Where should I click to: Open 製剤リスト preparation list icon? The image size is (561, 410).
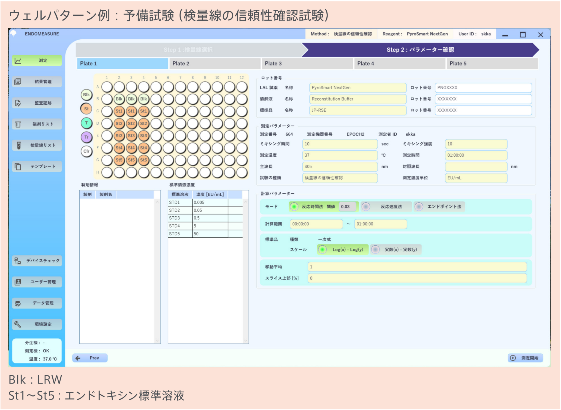tap(18, 124)
